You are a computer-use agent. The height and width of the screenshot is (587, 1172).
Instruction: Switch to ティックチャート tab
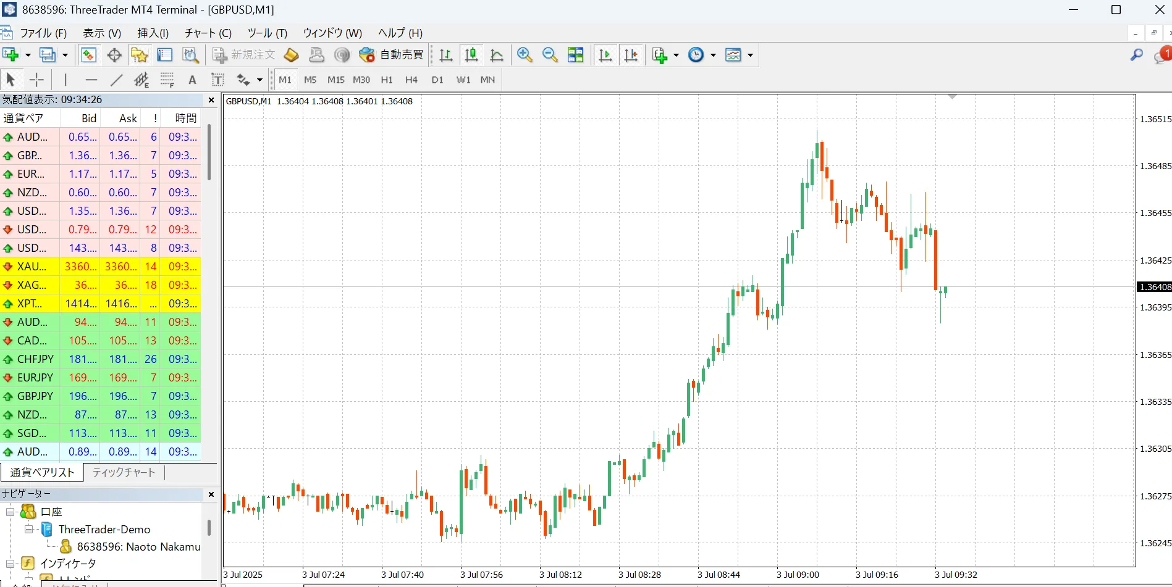coord(124,472)
